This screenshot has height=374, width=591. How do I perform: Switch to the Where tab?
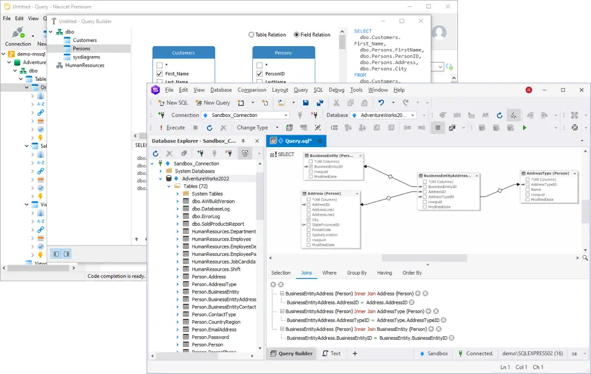pyautogui.click(x=329, y=273)
